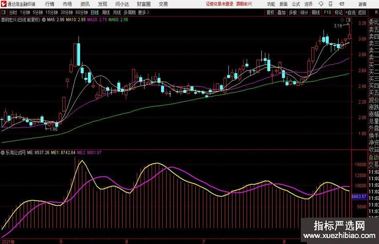Select the 月线 monthly period tab
The image size is (379, 244).
tap(117, 12)
